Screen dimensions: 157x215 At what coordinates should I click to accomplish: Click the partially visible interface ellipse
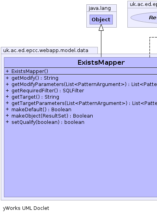[x=144, y=18]
